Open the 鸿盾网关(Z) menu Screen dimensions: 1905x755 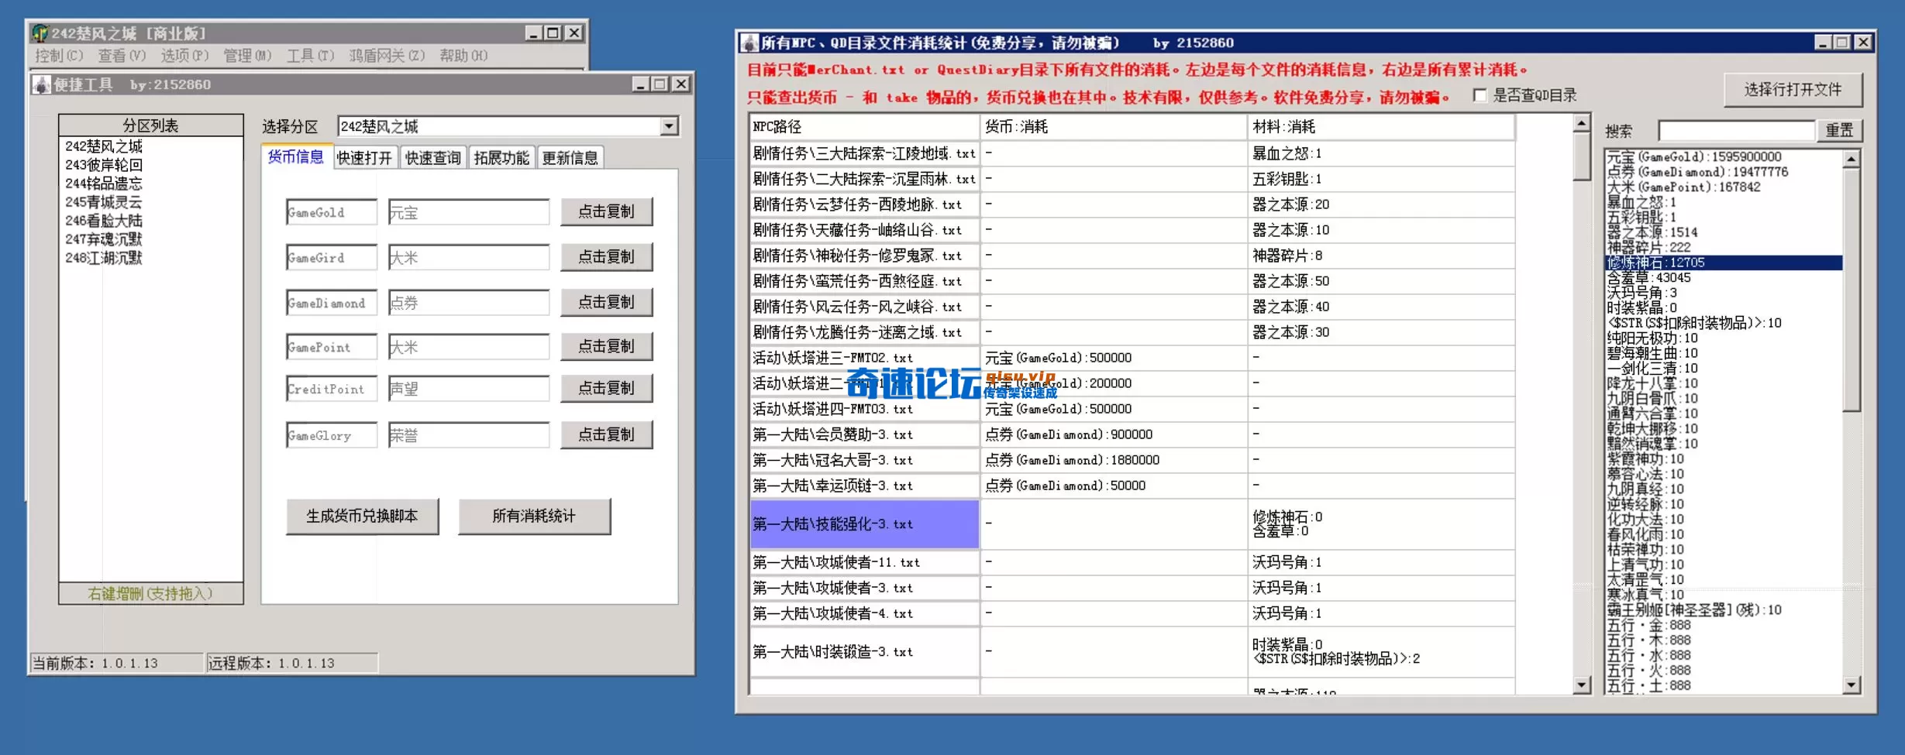[387, 56]
